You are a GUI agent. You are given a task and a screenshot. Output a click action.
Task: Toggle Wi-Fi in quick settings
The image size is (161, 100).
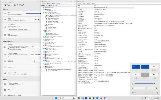click(x=134, y=67)
